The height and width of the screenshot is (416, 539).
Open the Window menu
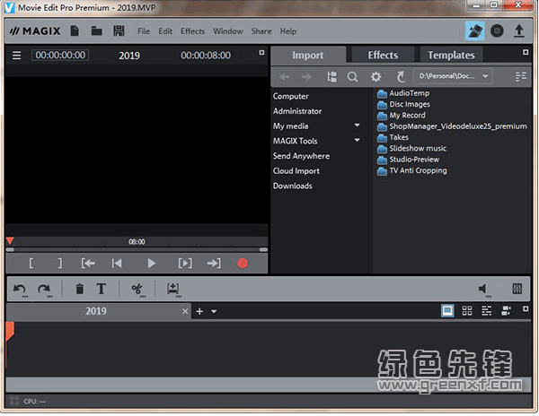228,31
